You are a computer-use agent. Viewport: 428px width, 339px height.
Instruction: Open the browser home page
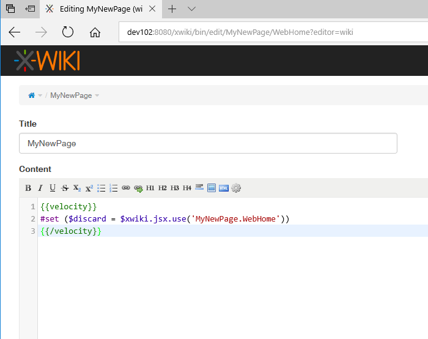coord(95,32)
